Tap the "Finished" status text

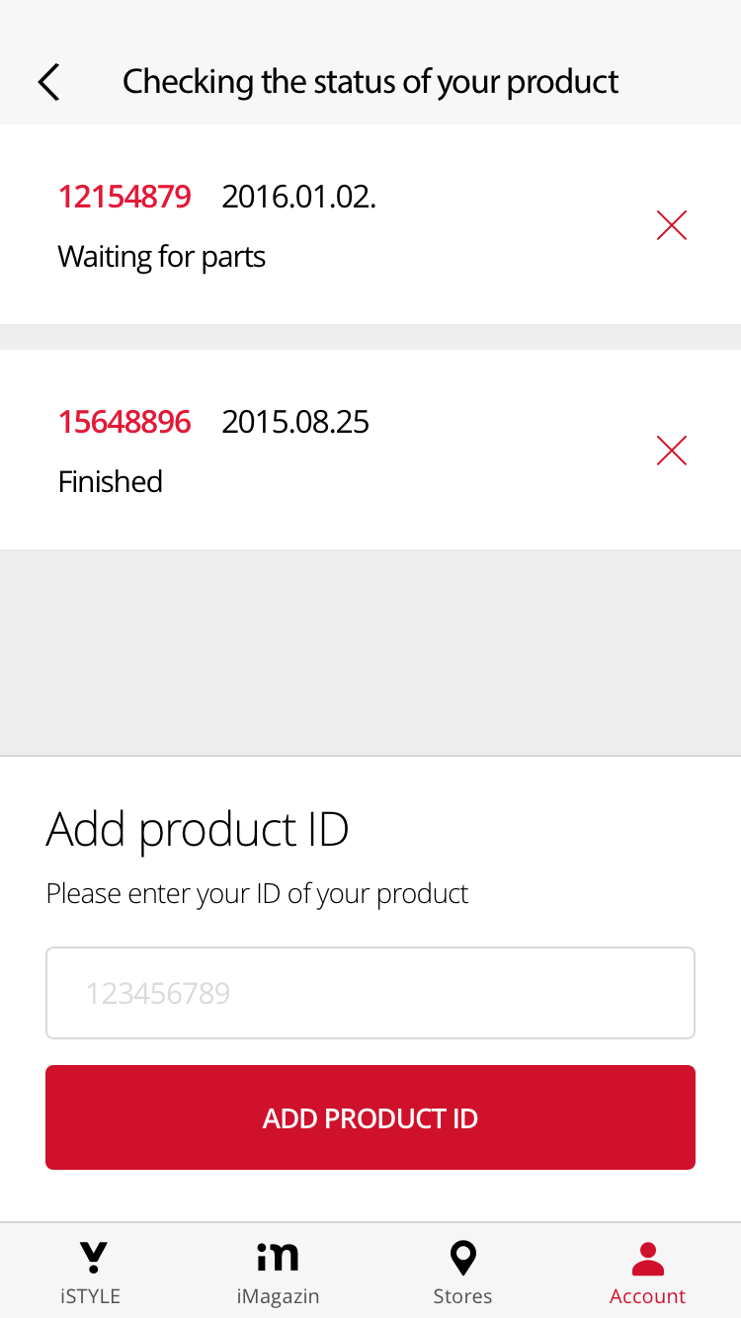coord(111,482)
